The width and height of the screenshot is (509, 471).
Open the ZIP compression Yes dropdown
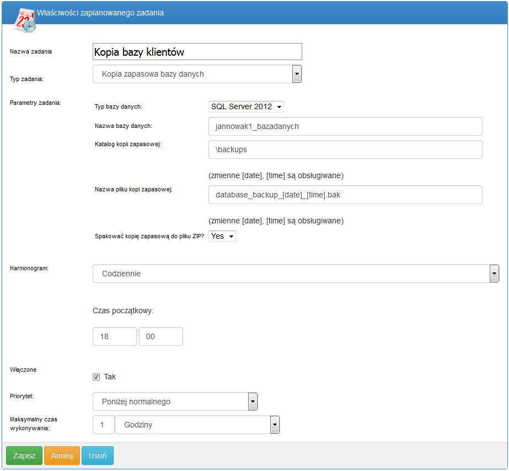(x=222, y=236)
